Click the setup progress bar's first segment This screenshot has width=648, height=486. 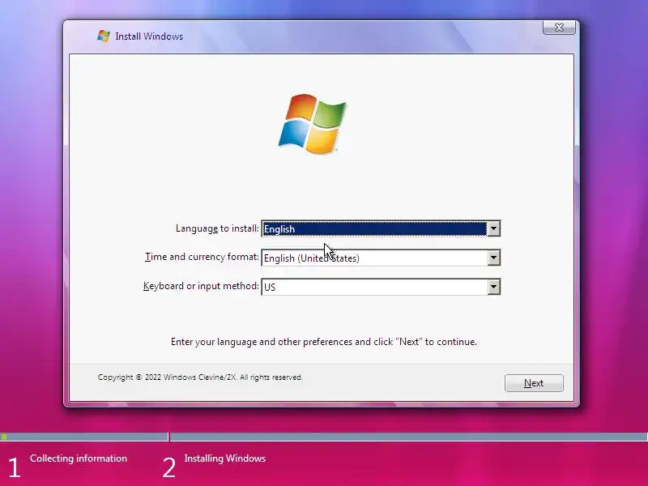(x=84, y=437)
